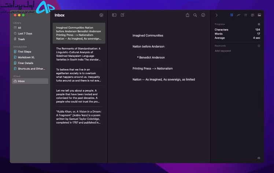Collapse the dashboard with the chevron
Screen dimensions: 274x173
point(217,15)
